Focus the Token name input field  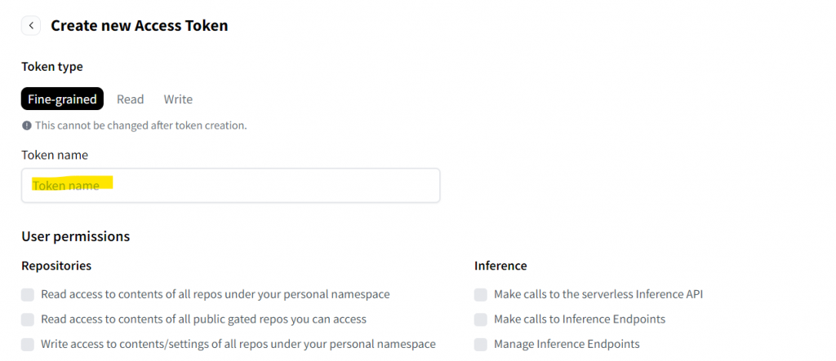[230, 186]
